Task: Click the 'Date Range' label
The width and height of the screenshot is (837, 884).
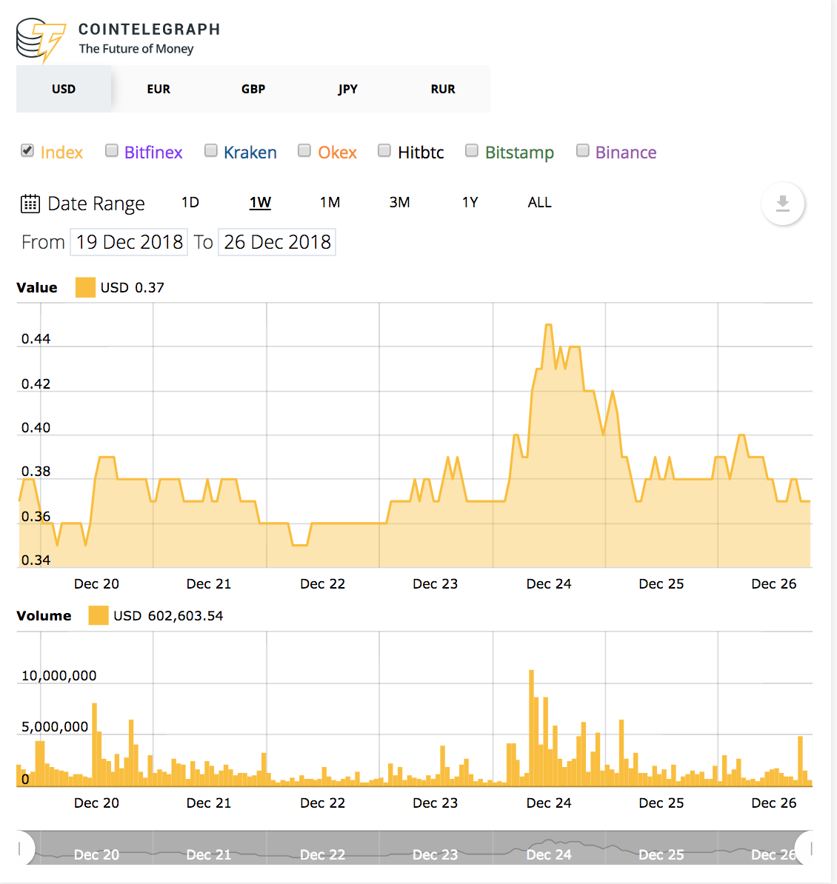Action: click(96, 204)
